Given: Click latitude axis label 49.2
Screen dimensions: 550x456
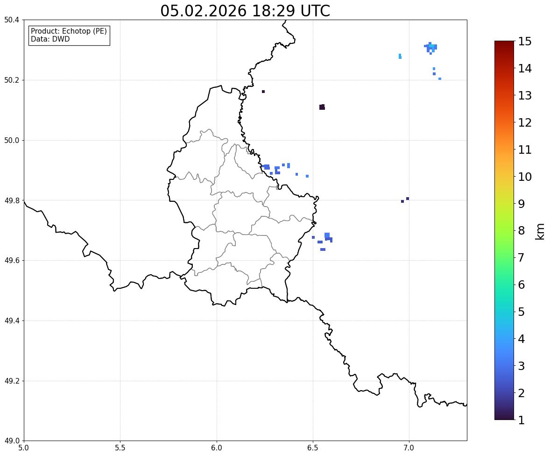Looking at the screenshot, I should [12, 381].
